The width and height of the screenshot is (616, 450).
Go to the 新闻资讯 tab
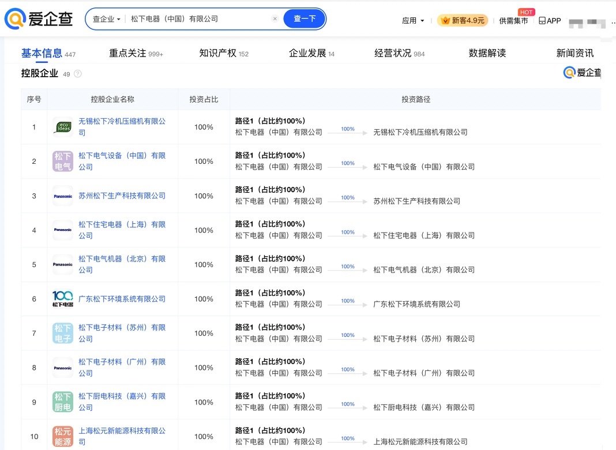coord(574,53)
